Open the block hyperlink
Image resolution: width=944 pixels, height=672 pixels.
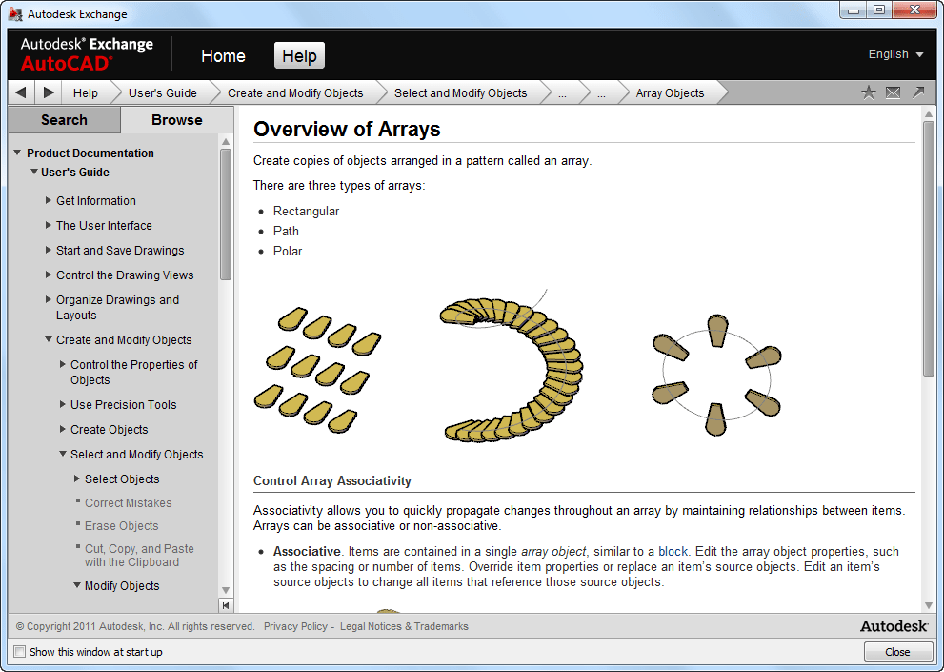673,552
